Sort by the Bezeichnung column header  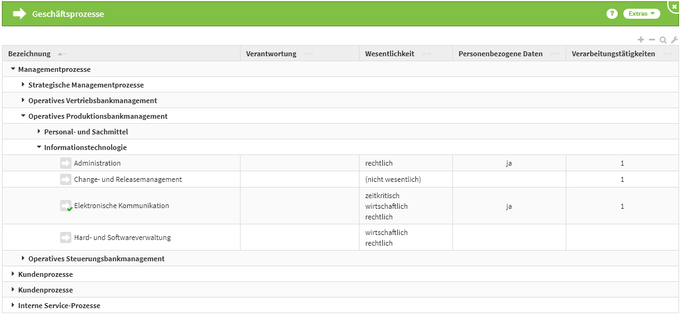pos(29,54)
